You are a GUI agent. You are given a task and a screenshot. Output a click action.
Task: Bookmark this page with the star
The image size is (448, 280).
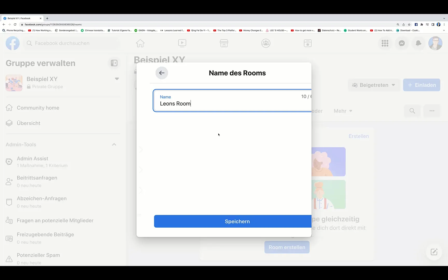409,25
